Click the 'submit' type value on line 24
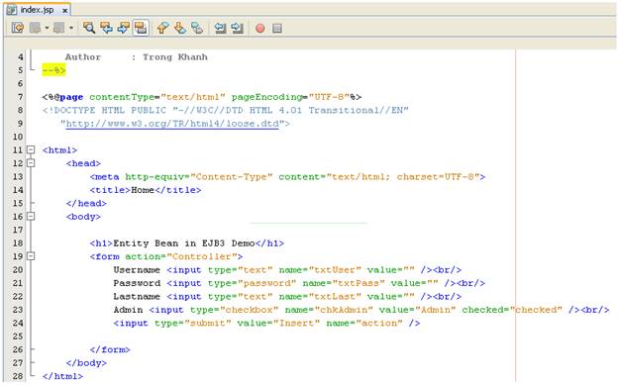 click(x=208, y=323)
